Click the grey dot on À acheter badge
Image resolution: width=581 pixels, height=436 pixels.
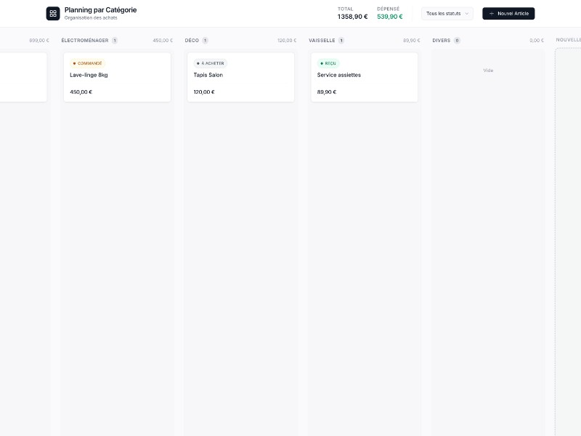[x=198, y=63]
